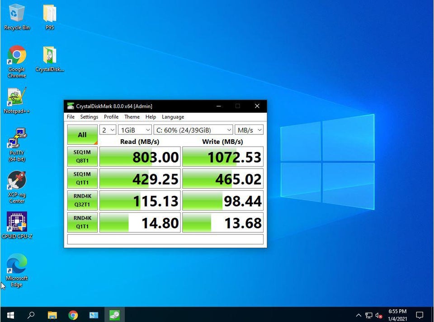Viewport: 434px width, 322px height.
Task: Click the 803.00 sequential read result
Action: pyautogui.click(x=140, y=156)
